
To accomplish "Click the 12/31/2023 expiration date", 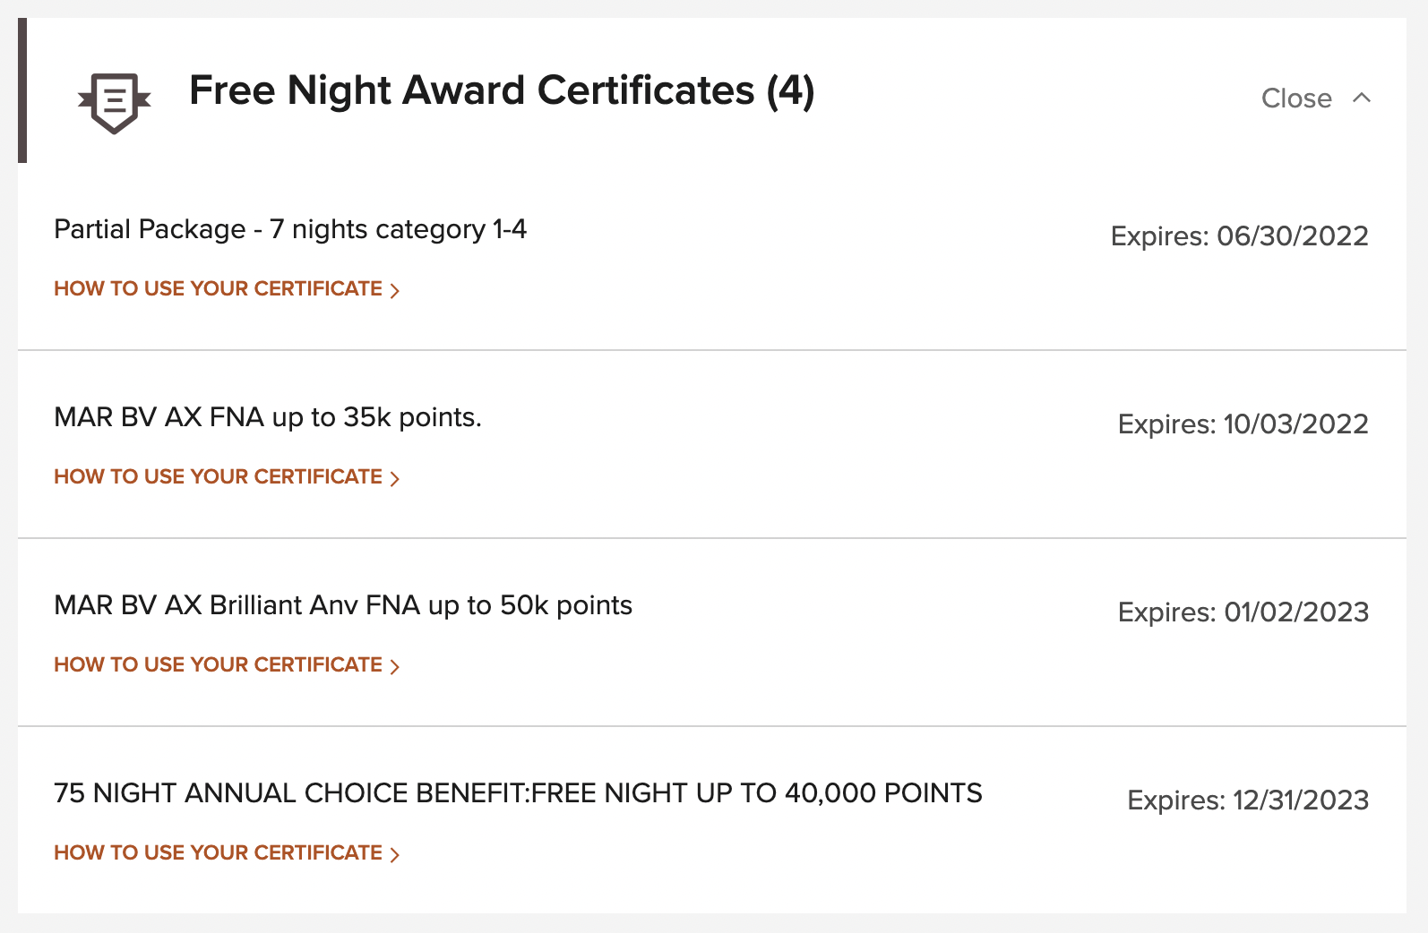I will click(1300, 800).
